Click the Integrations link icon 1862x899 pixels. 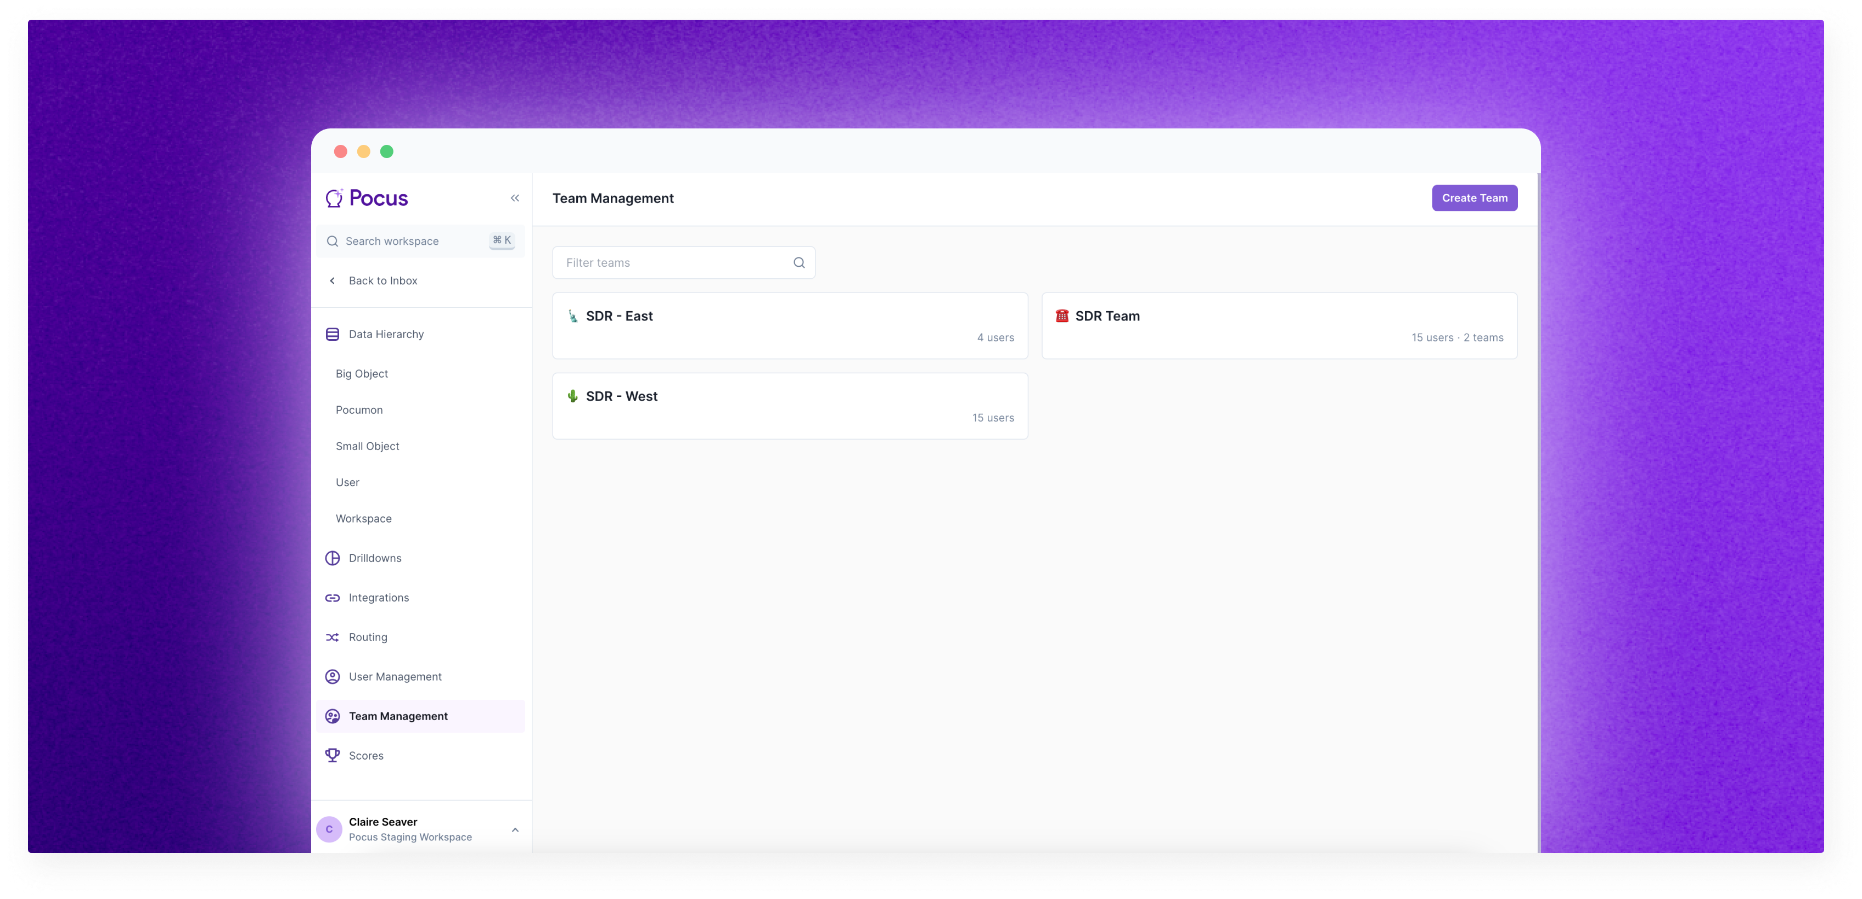click(x=333, y=598)
